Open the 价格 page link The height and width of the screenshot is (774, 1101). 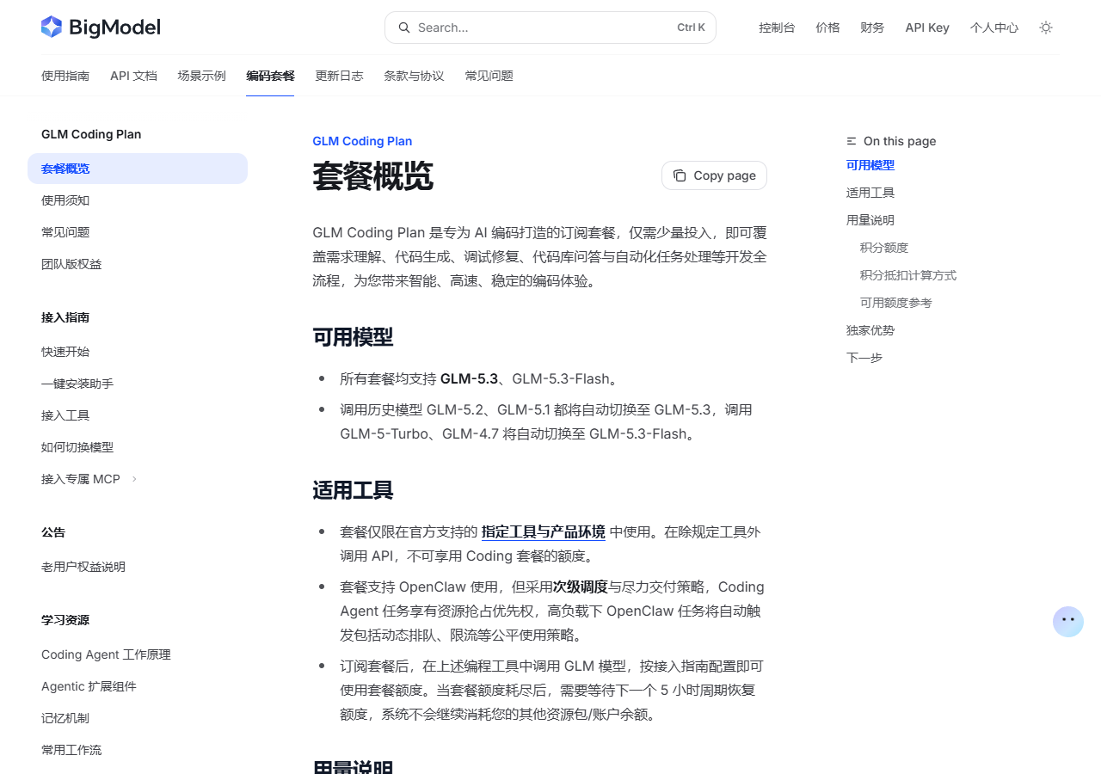point(827,28)
